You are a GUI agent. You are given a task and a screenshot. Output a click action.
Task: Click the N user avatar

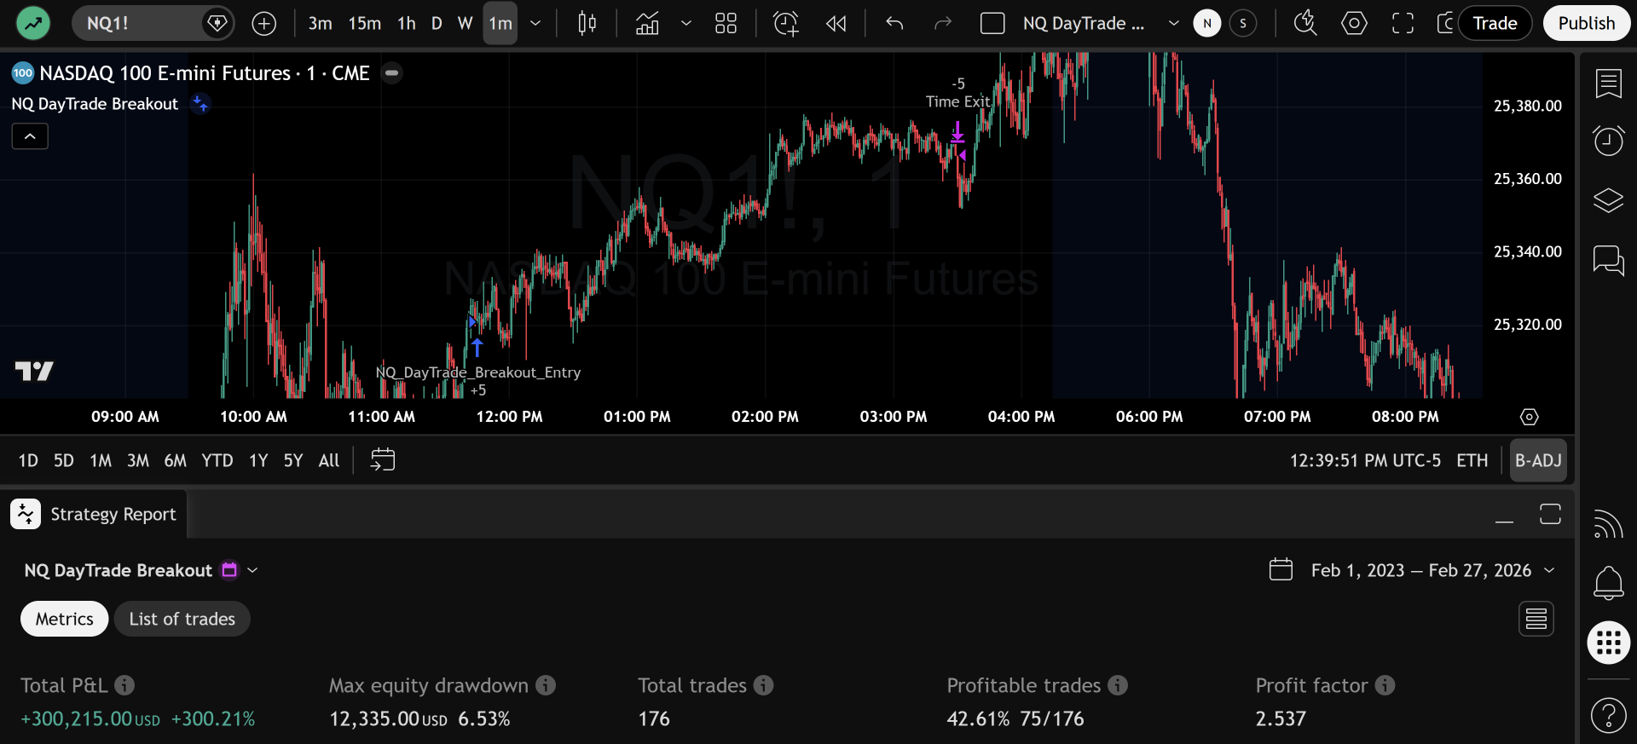click(1206, 23)
